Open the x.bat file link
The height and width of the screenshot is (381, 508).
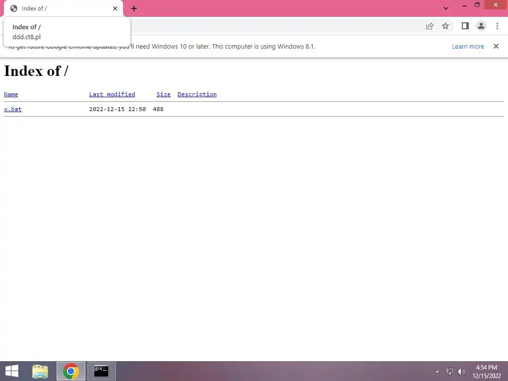pos(12,109)
